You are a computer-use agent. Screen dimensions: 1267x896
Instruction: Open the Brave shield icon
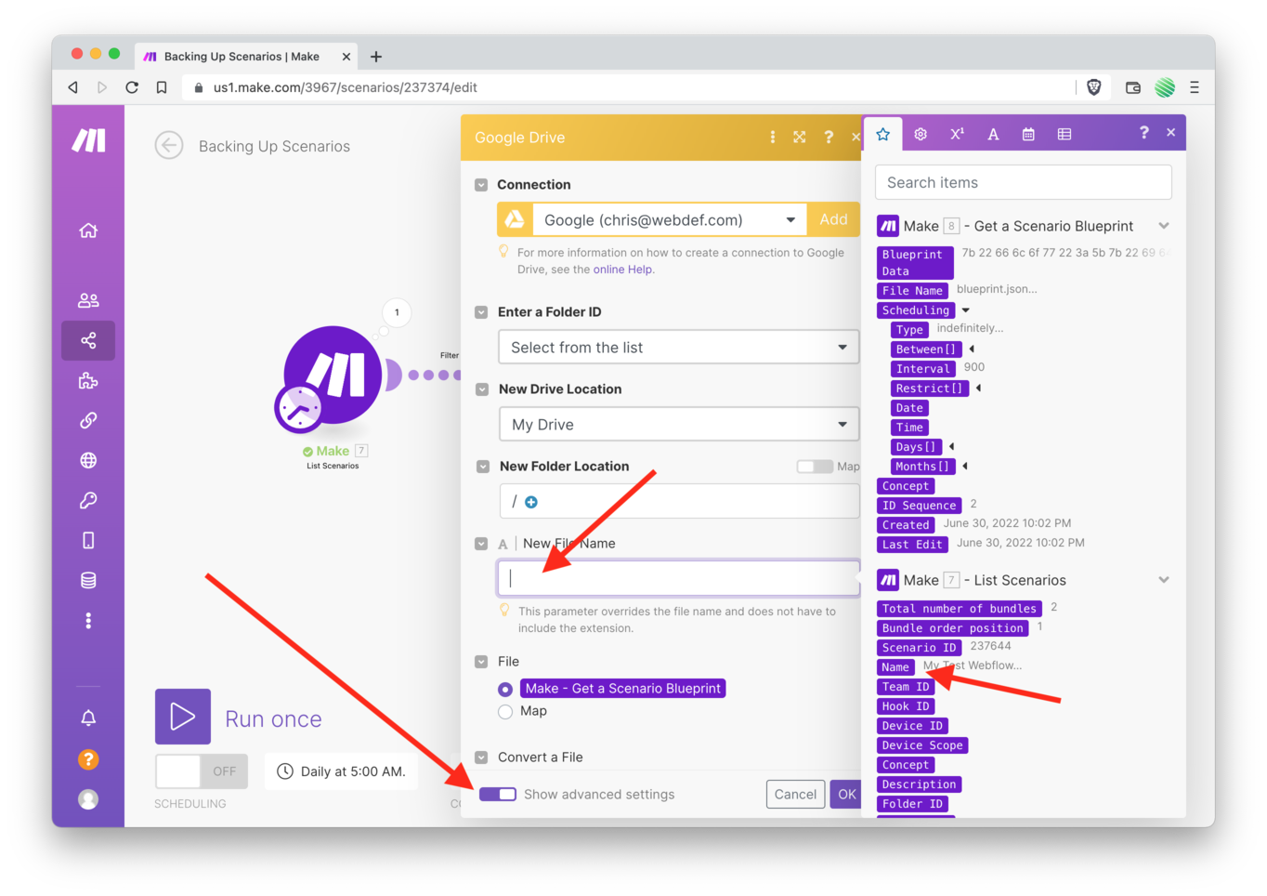point(1094,87)
